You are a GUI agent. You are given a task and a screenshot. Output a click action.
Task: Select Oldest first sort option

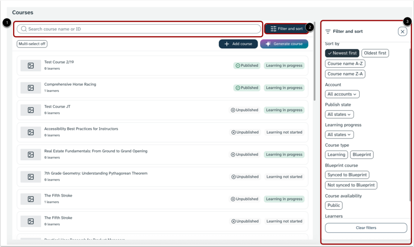point(375,53)
